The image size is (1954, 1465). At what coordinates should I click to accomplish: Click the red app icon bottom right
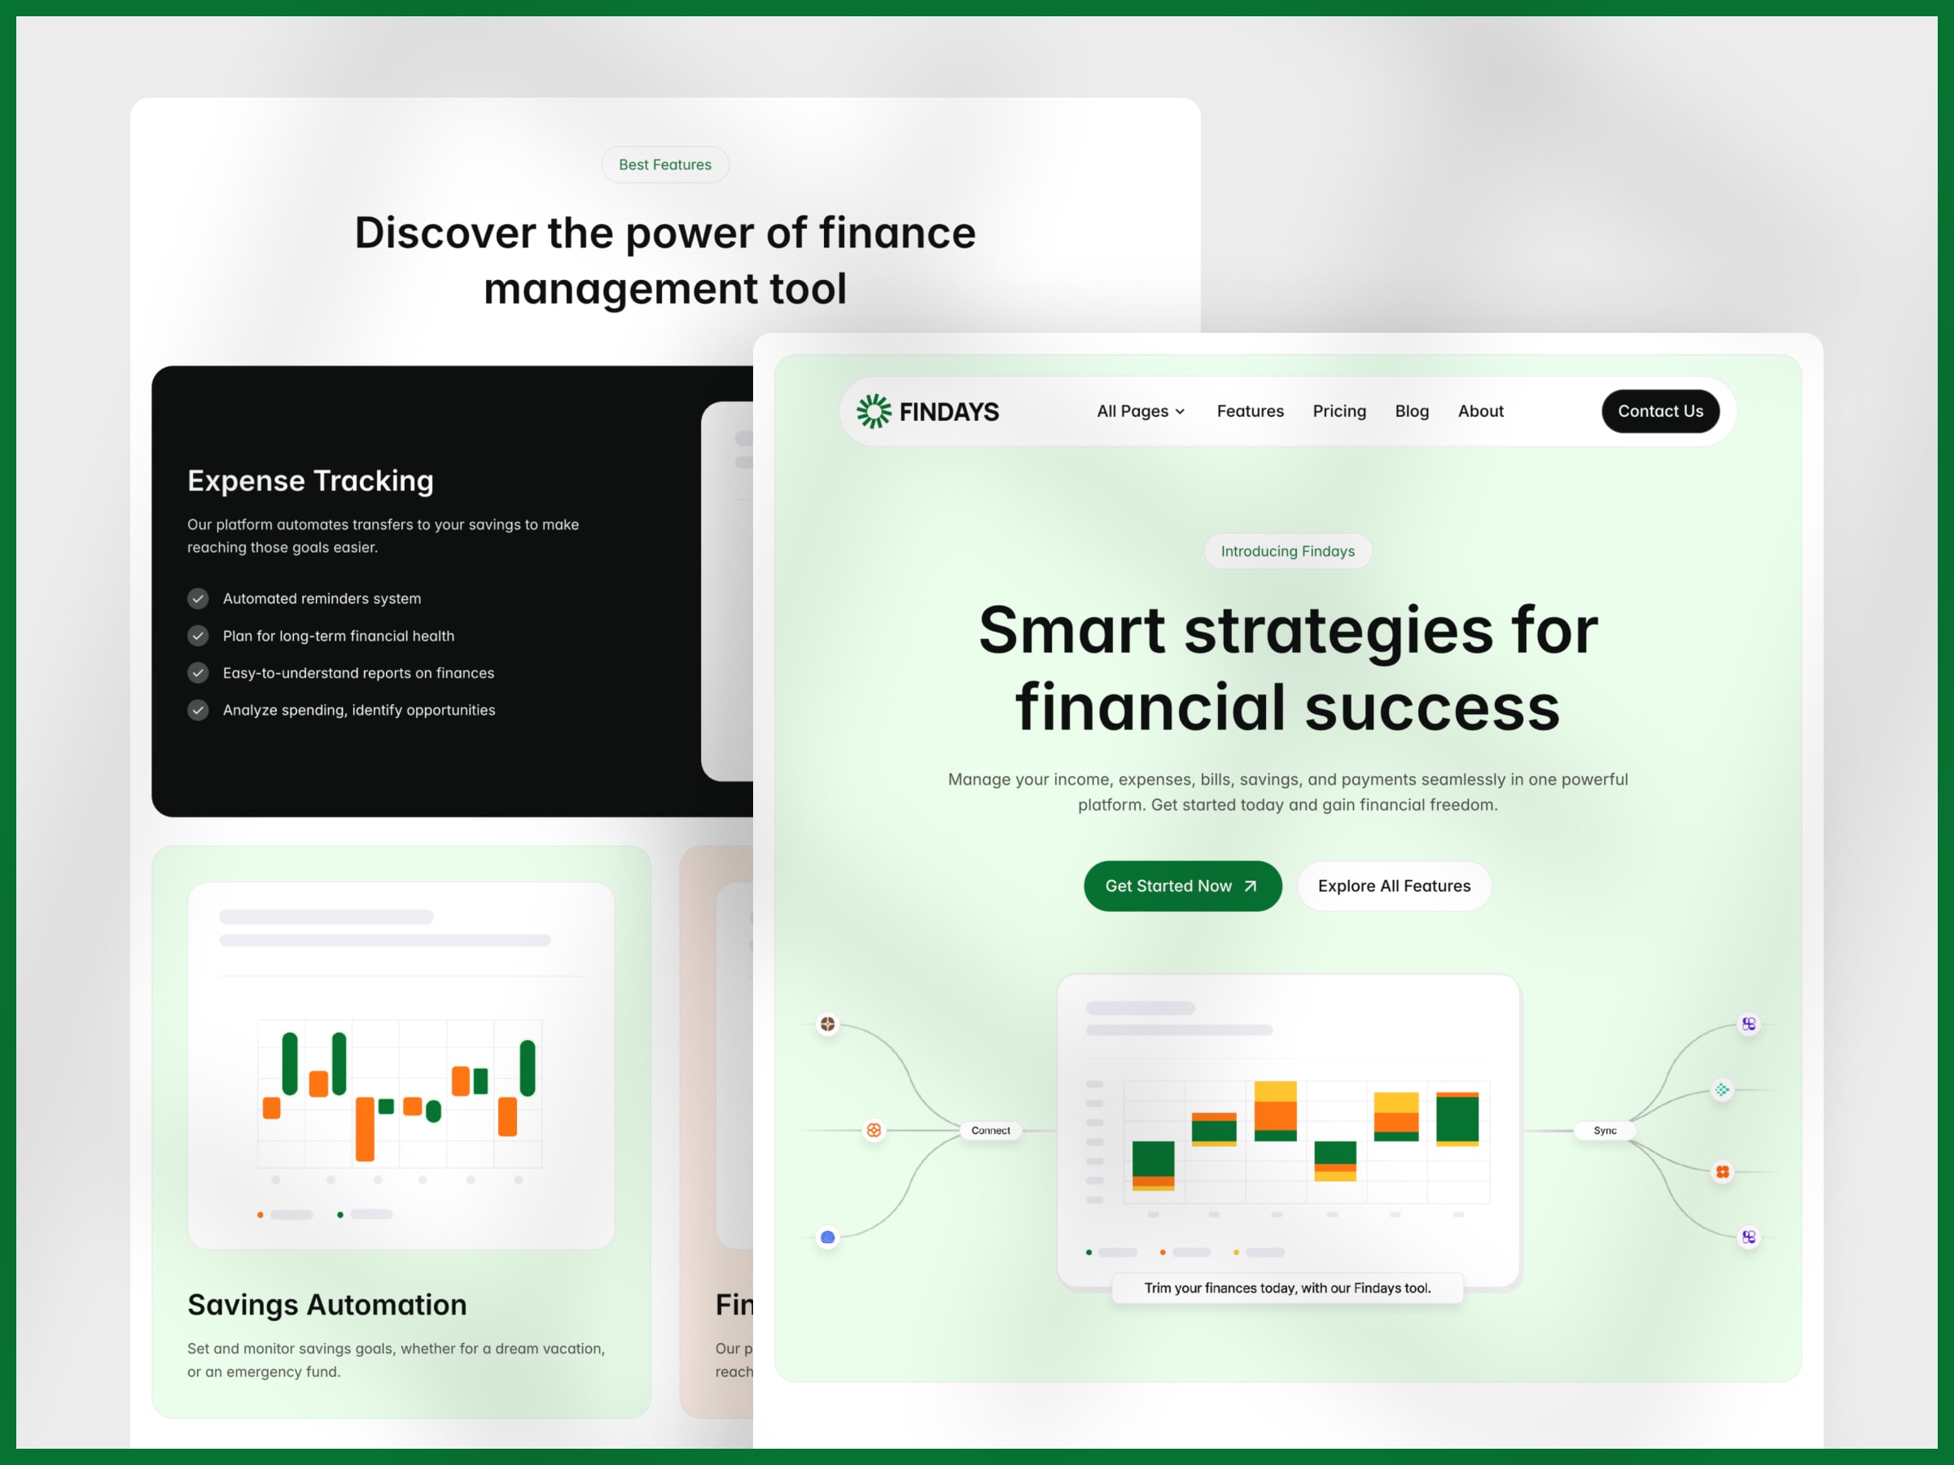click(1722, 1173)
